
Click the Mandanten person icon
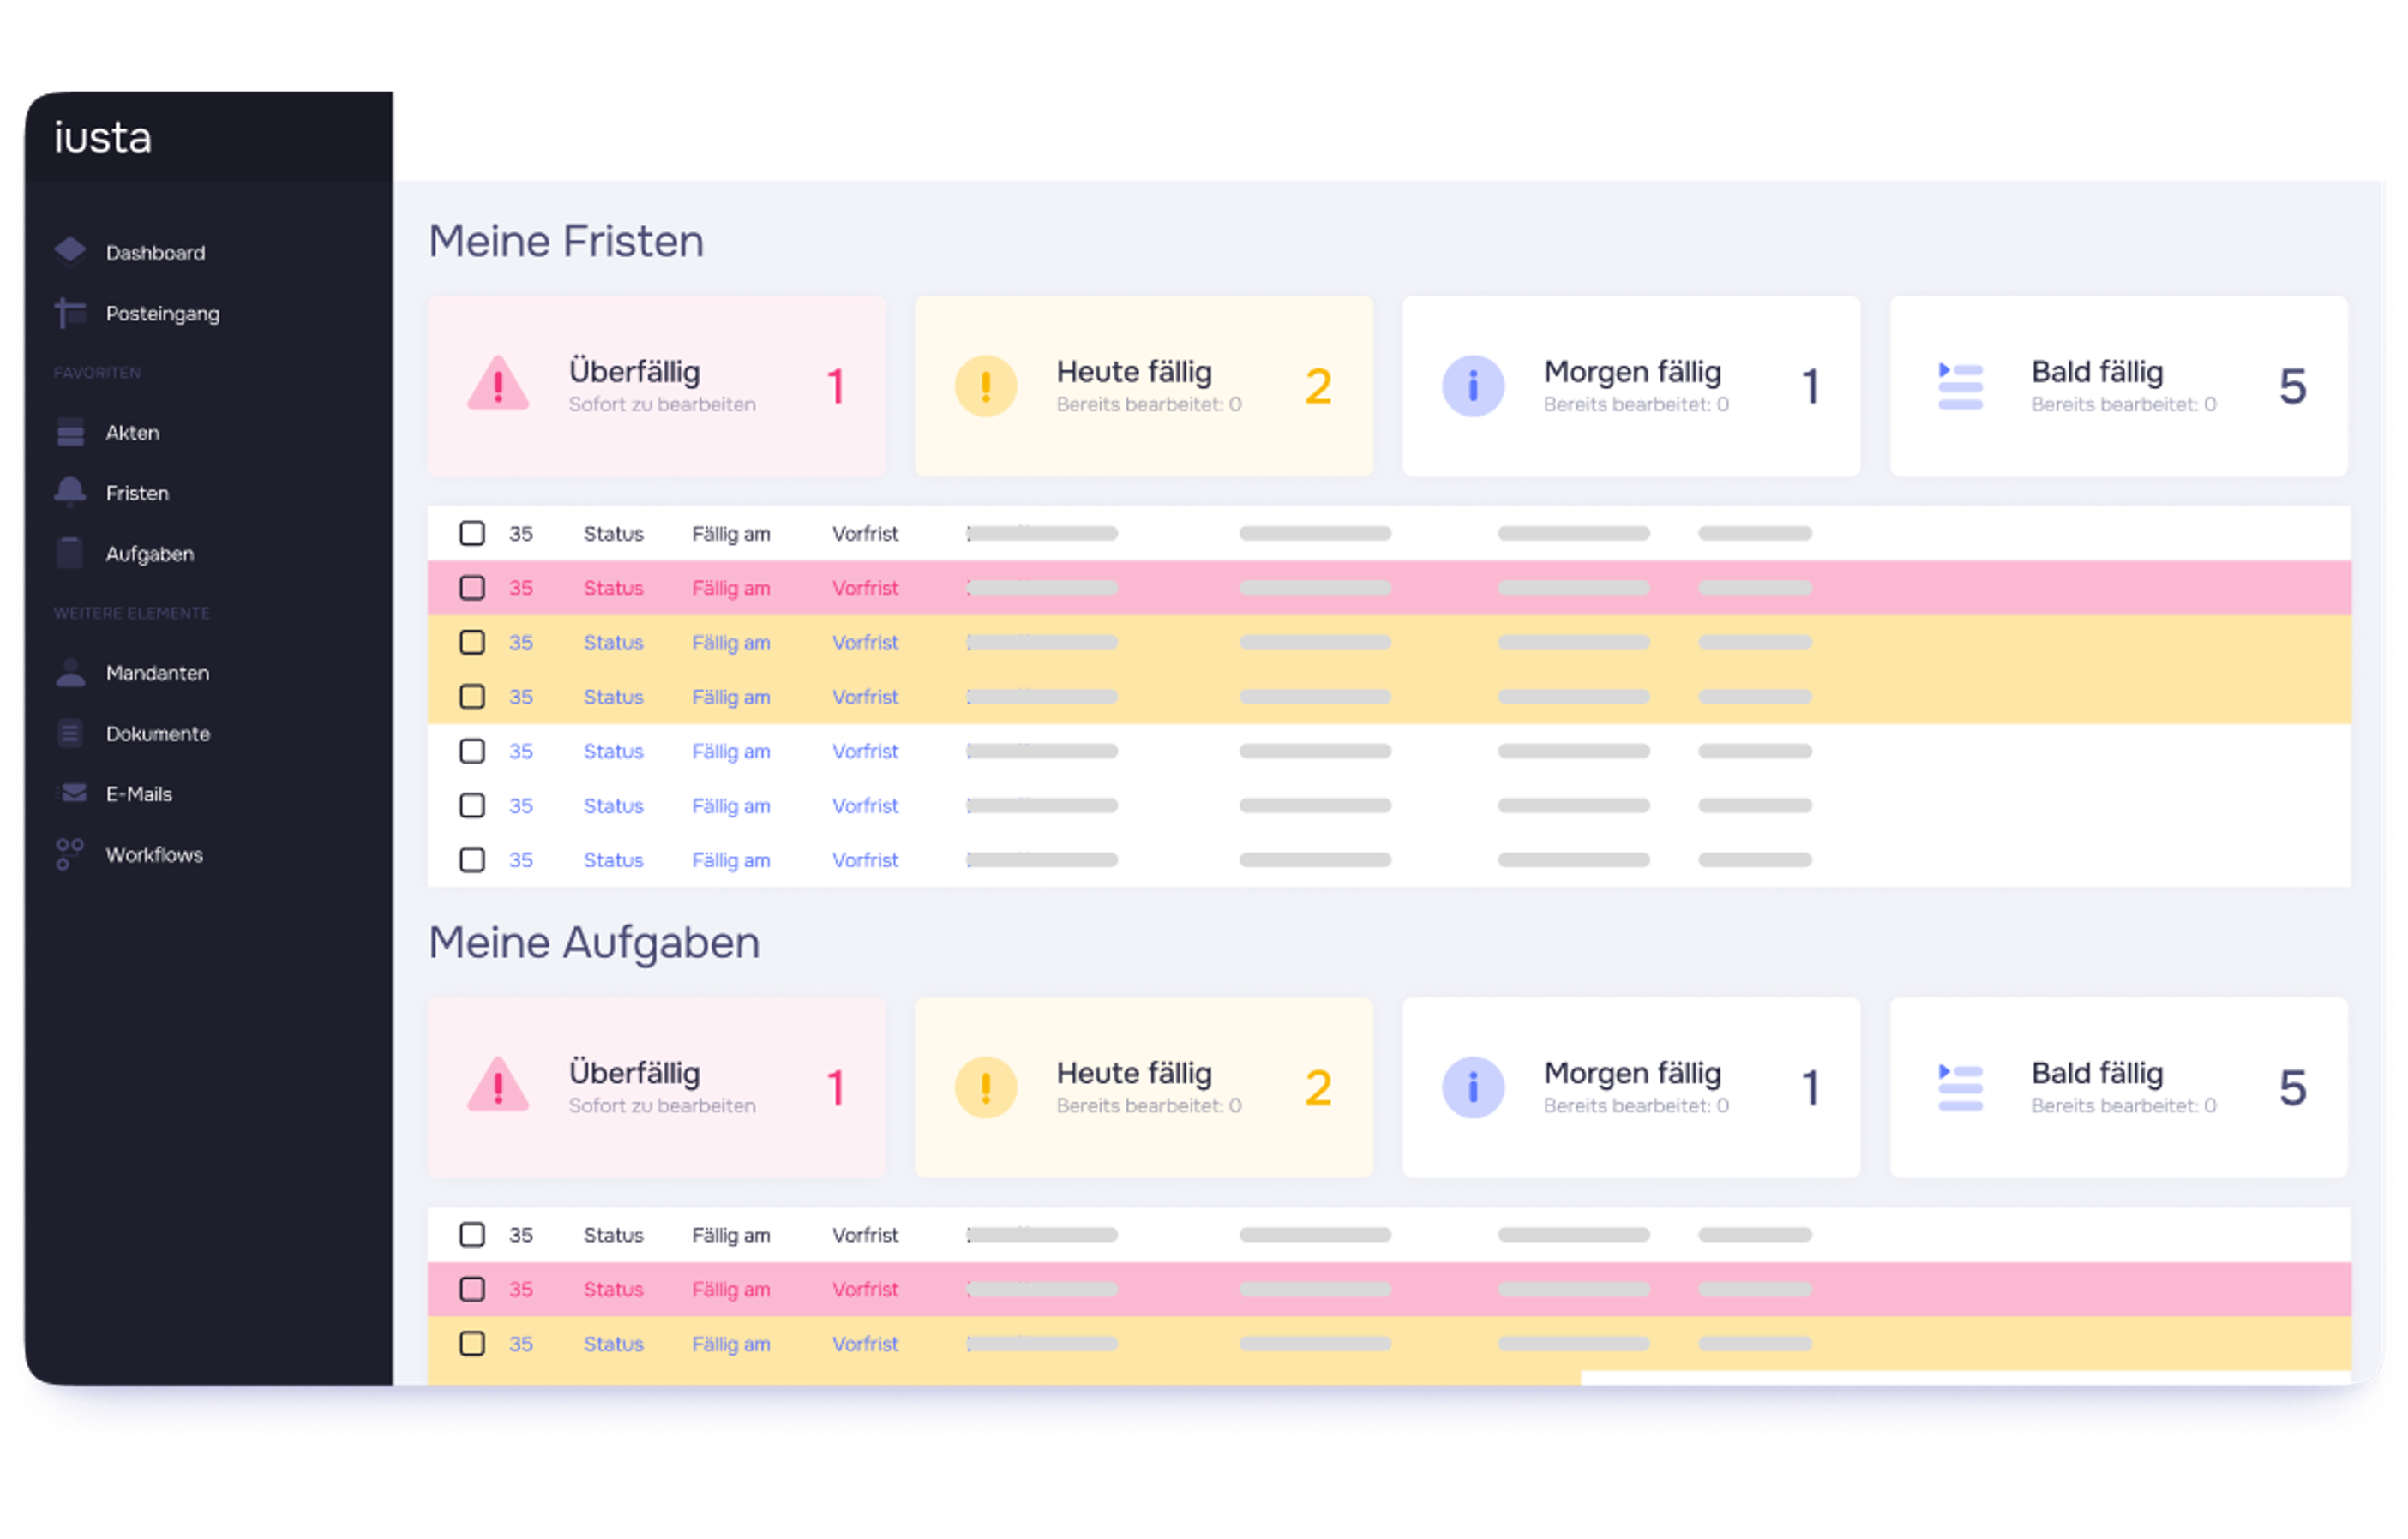pos(70,673)
